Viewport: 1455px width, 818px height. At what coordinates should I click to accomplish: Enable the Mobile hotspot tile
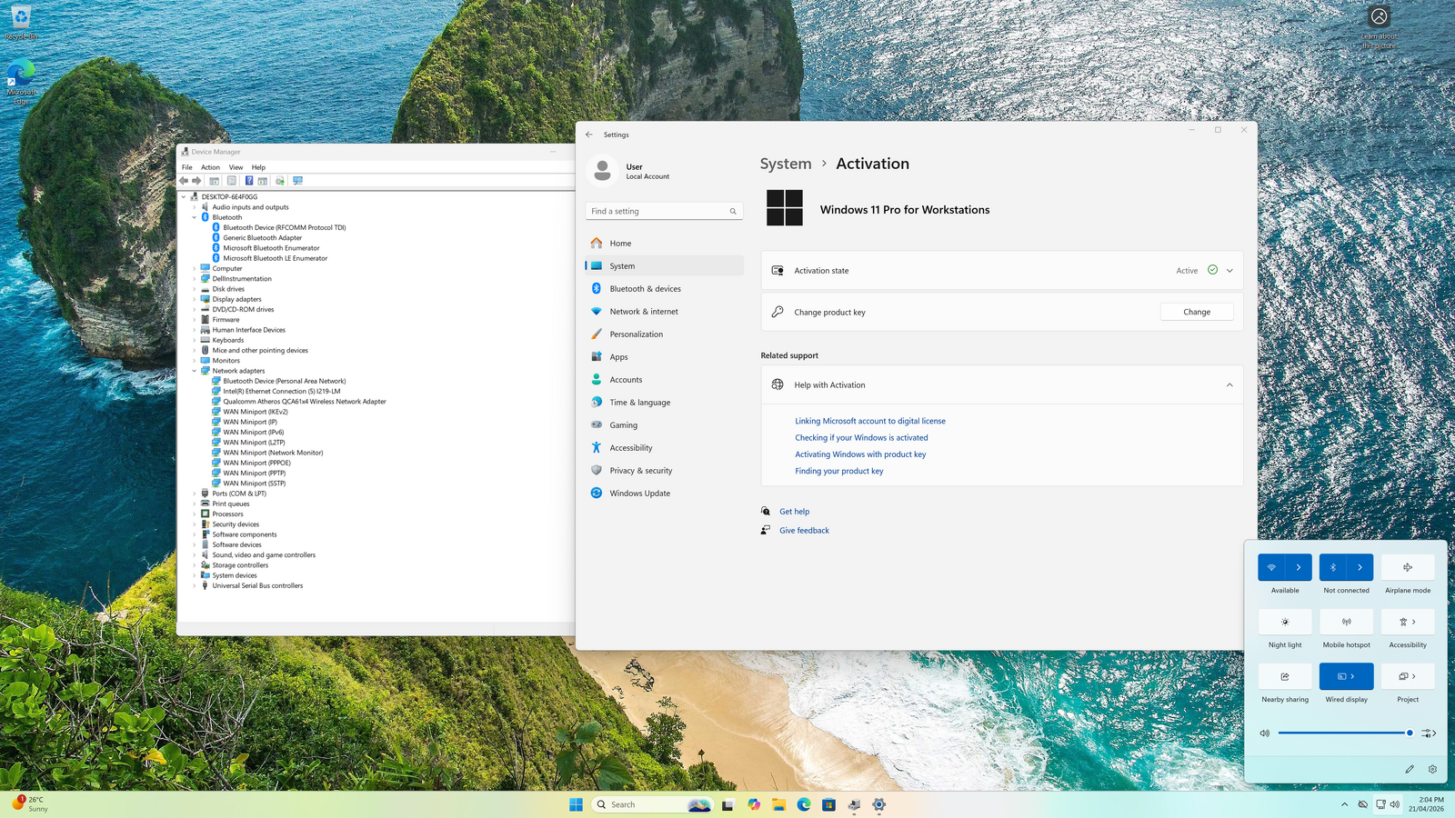(1346, 622)
